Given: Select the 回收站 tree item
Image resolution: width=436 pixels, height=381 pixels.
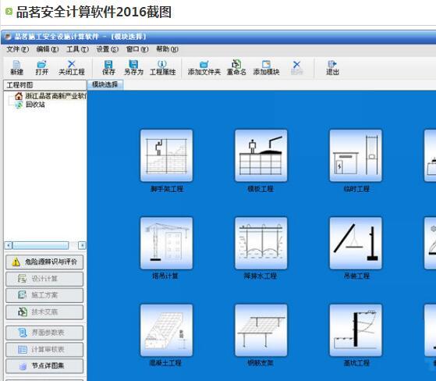Looking at the screenshot, I should [35, 105].
